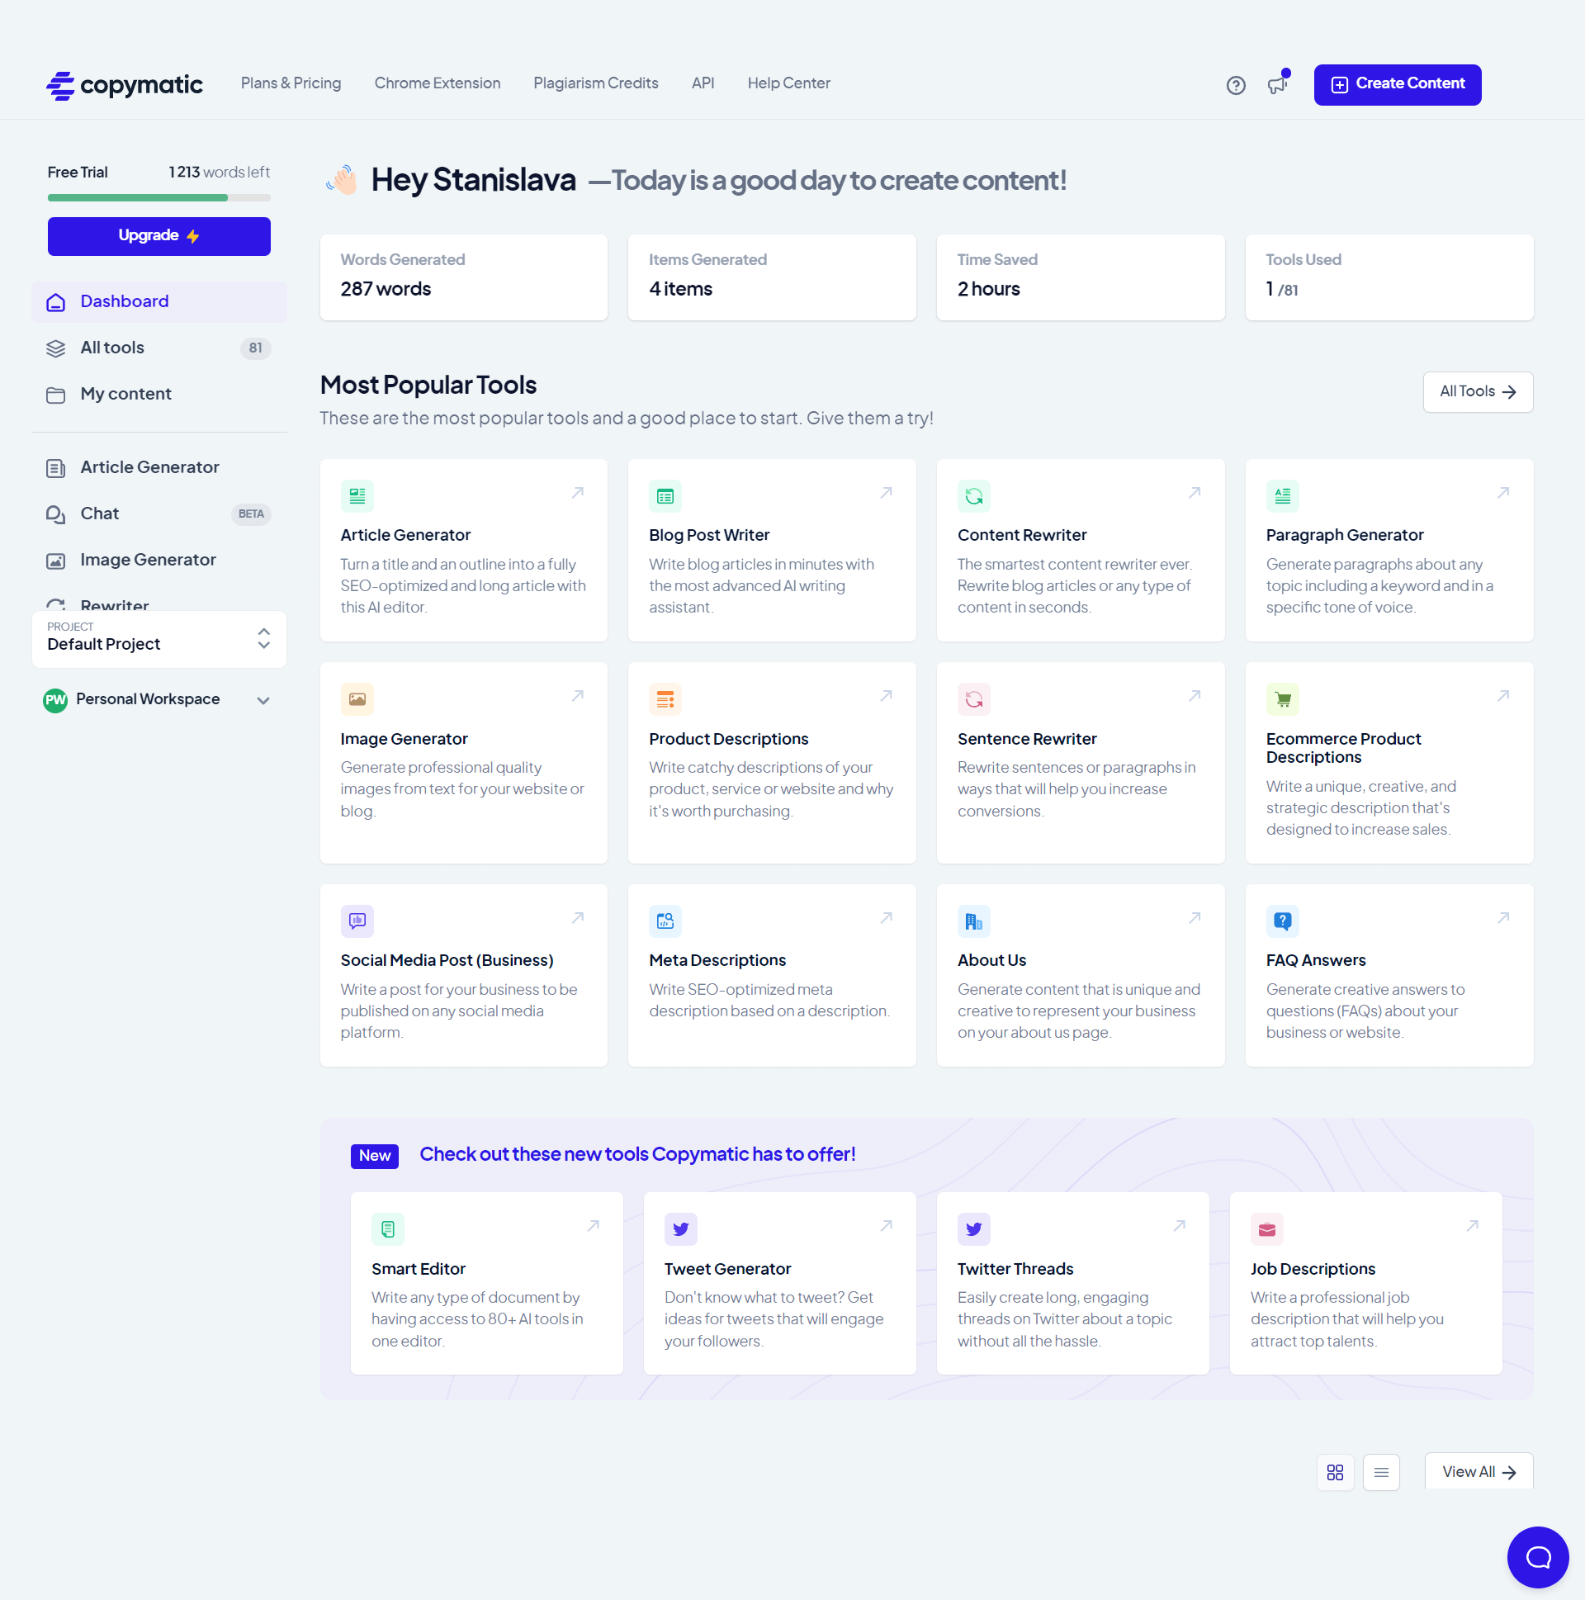1585x1600 pixels.
Task: Click the Items Generated stat card
Action: tap(772, 277)
